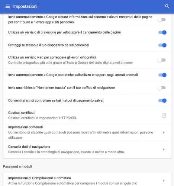Open the hamburger main menu
The image size is (174, 186).
pos(7,6)
